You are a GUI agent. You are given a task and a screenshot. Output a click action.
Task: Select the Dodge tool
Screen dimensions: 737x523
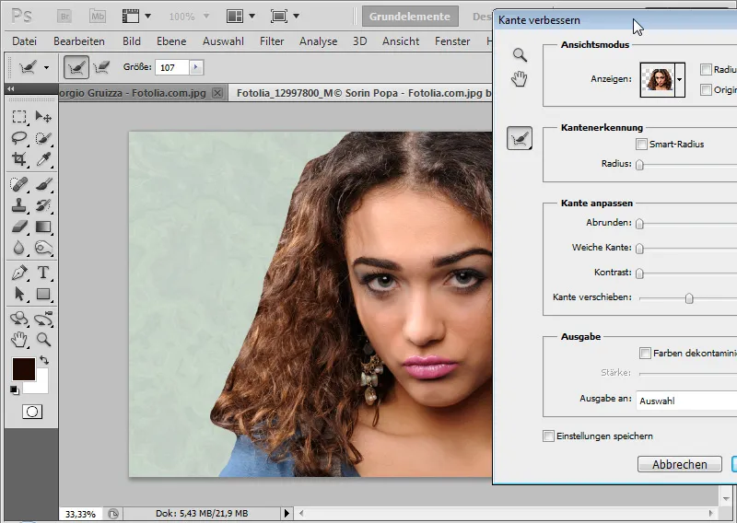pyautogui.click(x=43, y=248)
